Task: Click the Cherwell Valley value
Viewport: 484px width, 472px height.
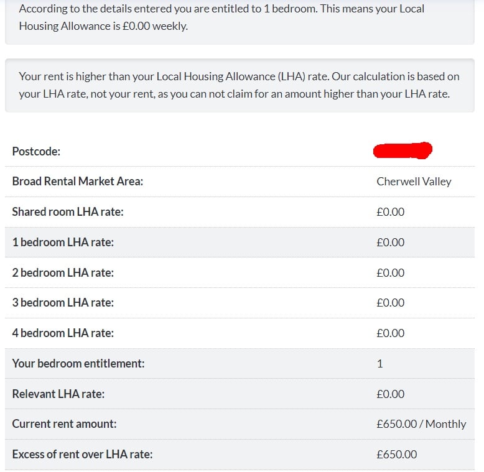Action: coord(414,182)
